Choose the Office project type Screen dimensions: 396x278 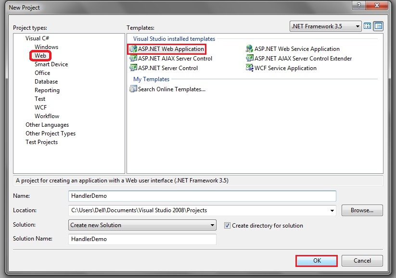pos(42,73)
